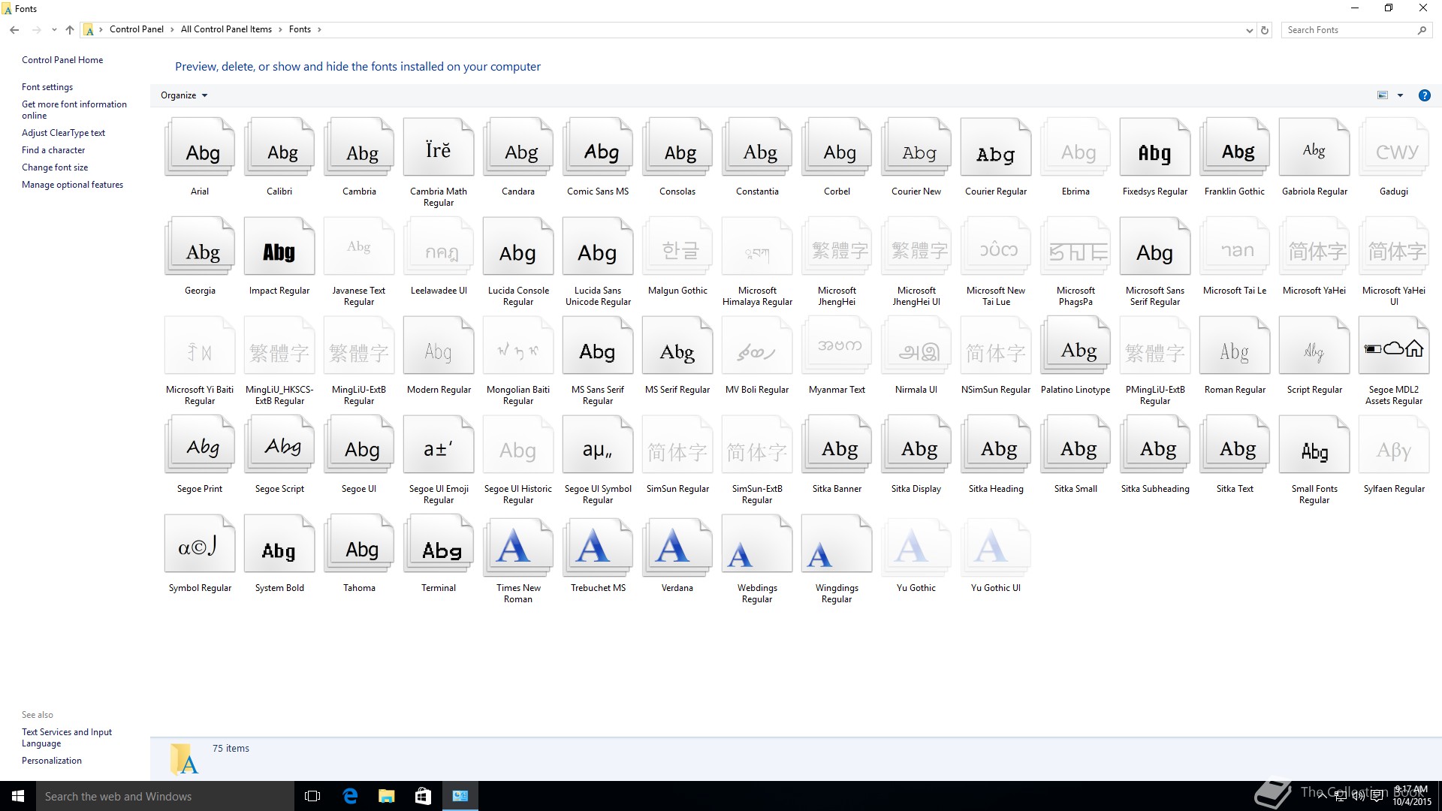Select the Gabriola Regular font
The width and height of the screenshot is (1442, 811).
(1314, 148)
